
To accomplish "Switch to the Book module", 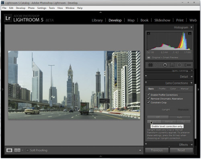I will click(144, 20).
